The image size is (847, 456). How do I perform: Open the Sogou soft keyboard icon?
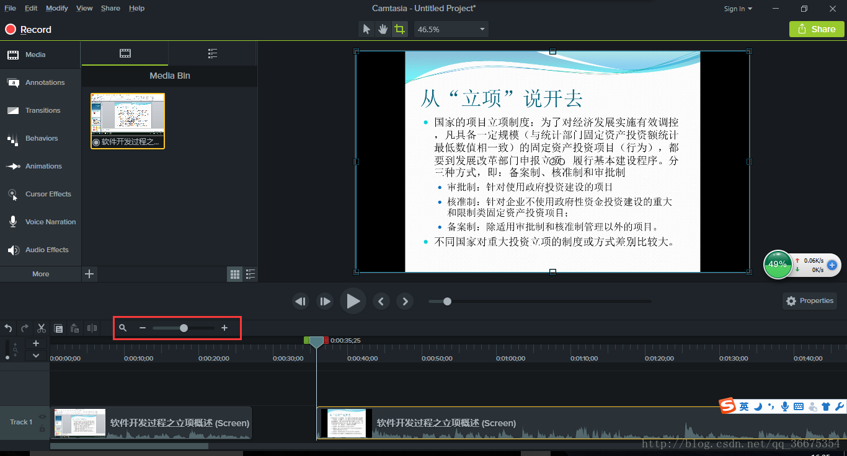(799, 406)
